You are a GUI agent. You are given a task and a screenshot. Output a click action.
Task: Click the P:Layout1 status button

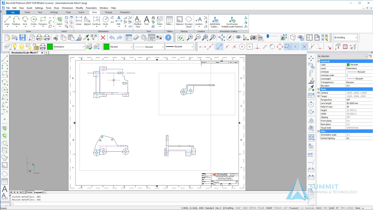(x=294, y=208)
